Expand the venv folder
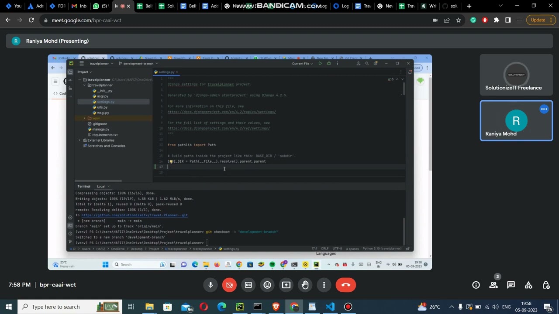The image size is (559, 314). coord(85,118)
